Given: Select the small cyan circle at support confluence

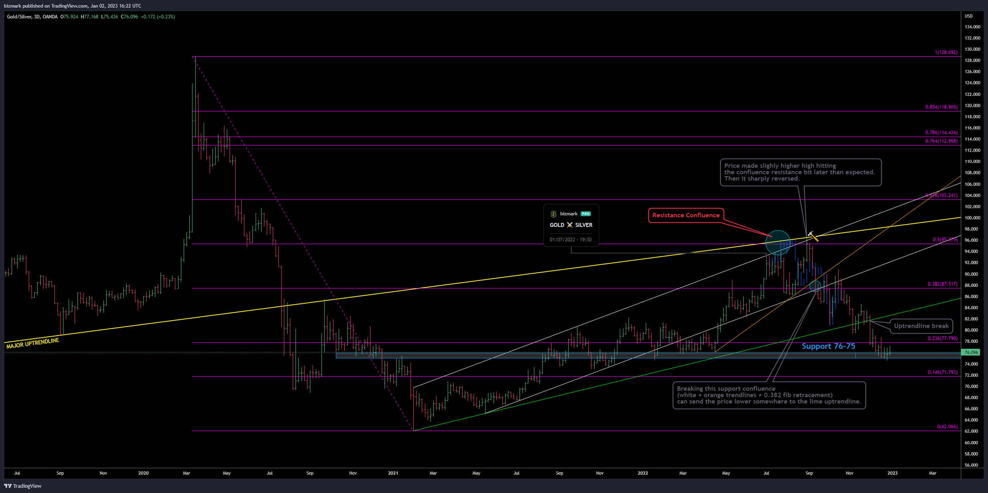Looking at the screenshot, I should coord(815,286).
